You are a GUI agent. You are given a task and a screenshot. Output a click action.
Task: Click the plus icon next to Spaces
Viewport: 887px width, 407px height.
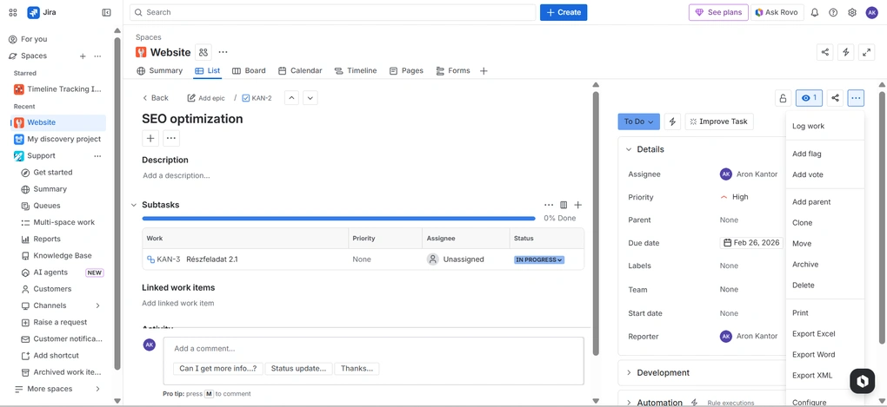(x=83, y=56)
